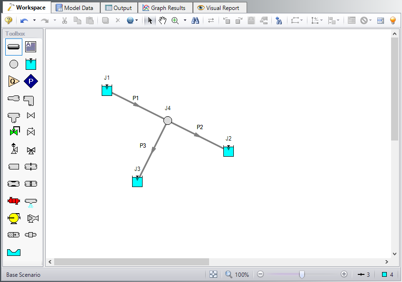This screenshot has width=402, height=282.
Task: Click the fit-to-window button near the status bar
Action: (213, 274)
